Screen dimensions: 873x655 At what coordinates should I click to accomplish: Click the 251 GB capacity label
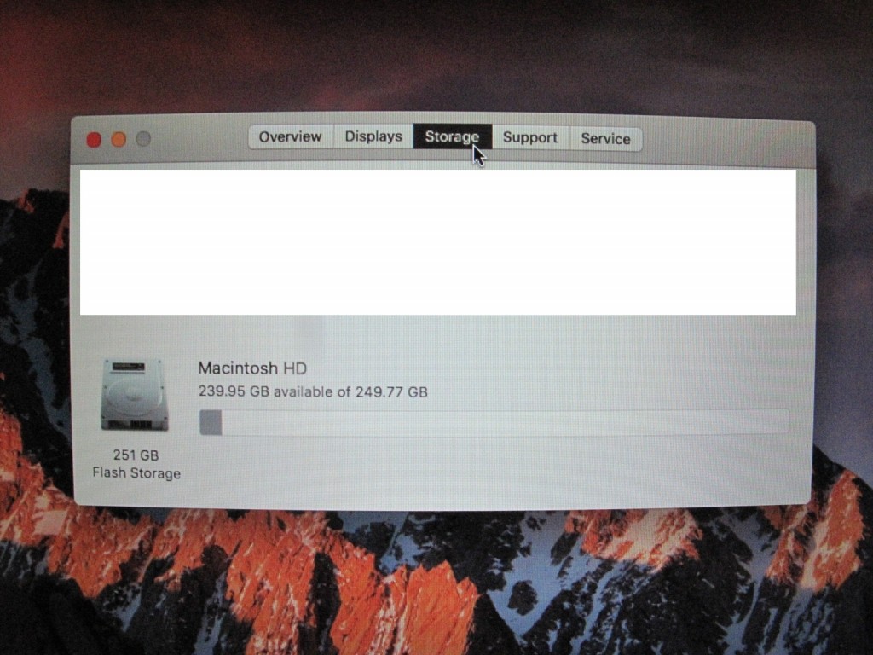point(136,455)
